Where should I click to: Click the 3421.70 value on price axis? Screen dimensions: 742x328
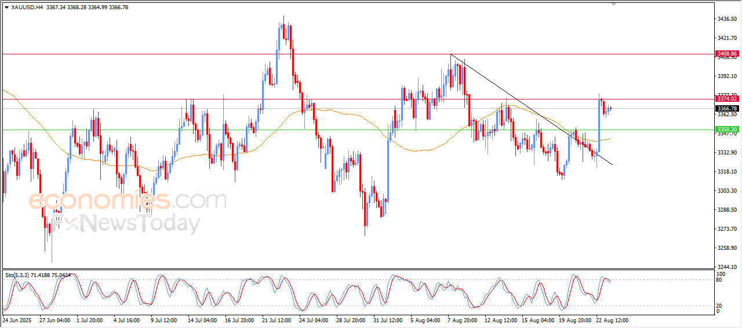coord(727,38)
